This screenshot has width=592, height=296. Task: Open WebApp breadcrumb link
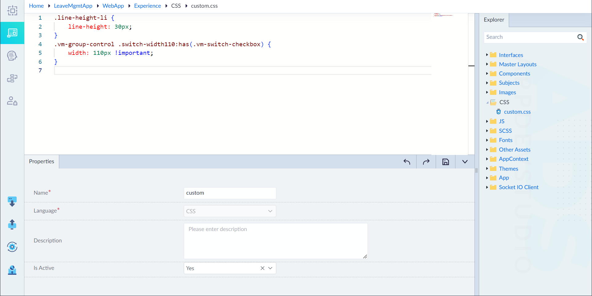[x=113, y=6]
